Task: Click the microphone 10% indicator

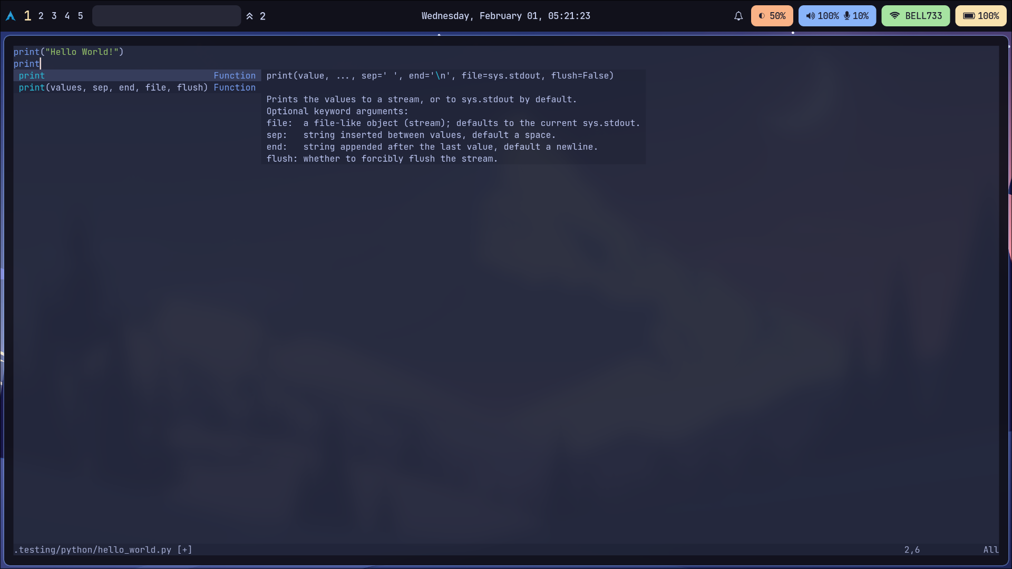Action: click(857, 16)
